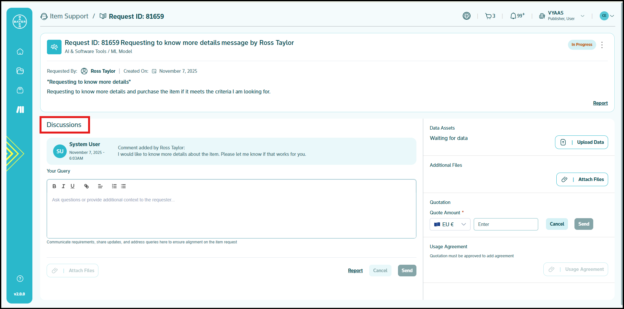Click the Upload Data button

coord(581,142)
